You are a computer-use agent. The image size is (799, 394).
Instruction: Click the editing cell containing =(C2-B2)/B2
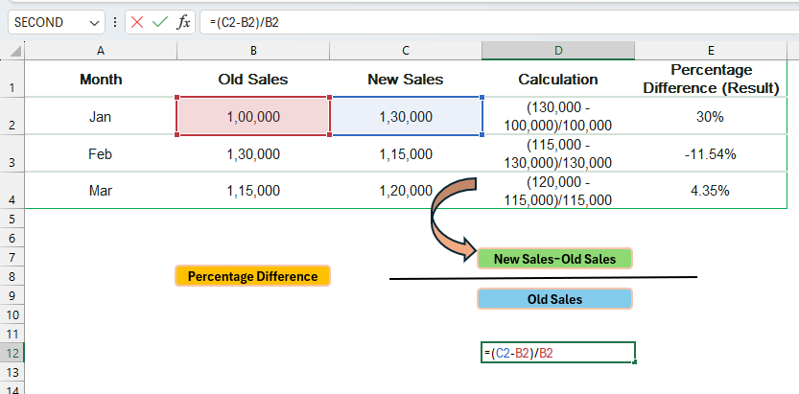[558, 353]
